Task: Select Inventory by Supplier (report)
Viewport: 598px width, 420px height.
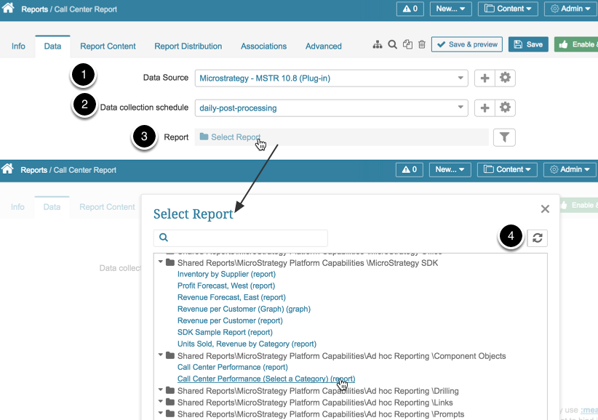Action: tap(226, 274)
